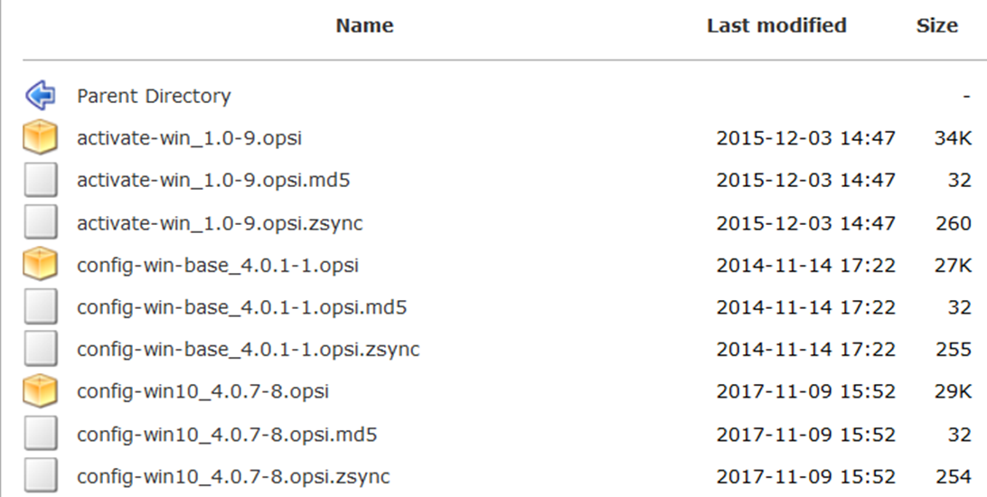Sort files by Last modified header
This screenshot has width=987, height=497.
click(776, 25)
